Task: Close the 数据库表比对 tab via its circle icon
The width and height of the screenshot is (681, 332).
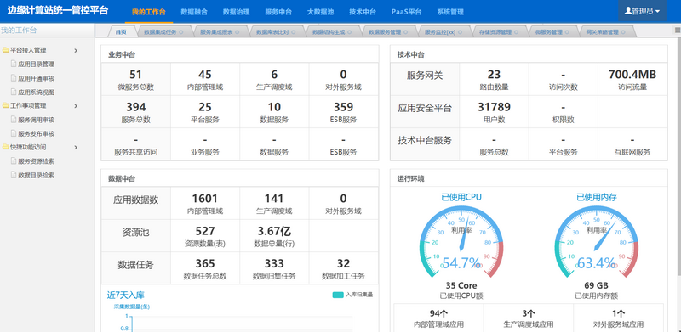Action: pyautogui.click(x=293, y=32)
